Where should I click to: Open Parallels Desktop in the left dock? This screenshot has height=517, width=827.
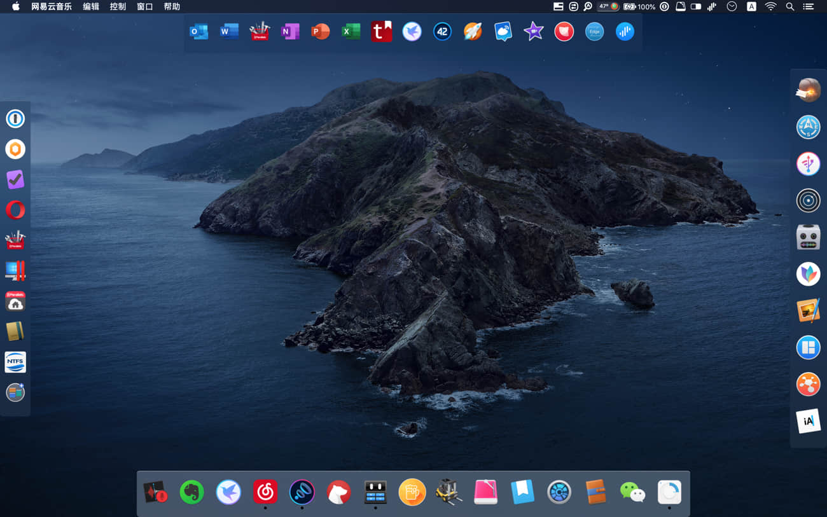pyautogui.click(x=15, y=270)
